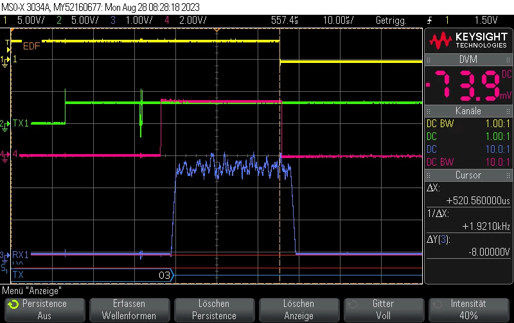Click the TX1 waveform label

(x=21, y=123)
